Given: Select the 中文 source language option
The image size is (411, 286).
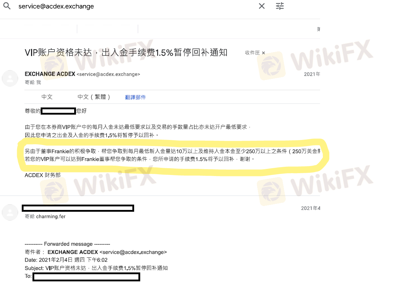Looking at the screenshot, I should tap(47, 97).
